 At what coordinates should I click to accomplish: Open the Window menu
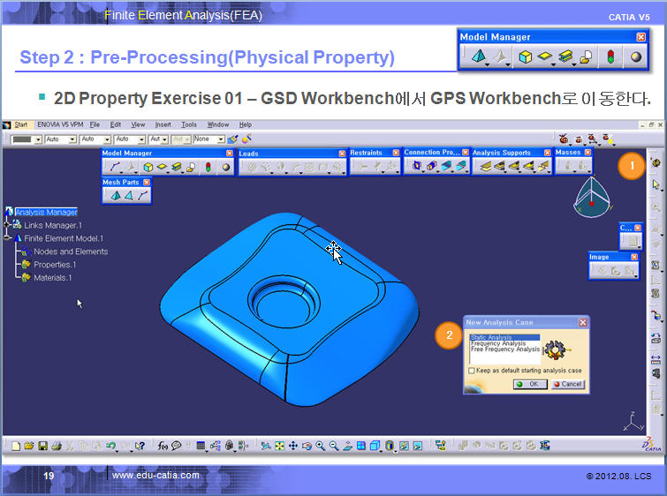click(218, 124)
